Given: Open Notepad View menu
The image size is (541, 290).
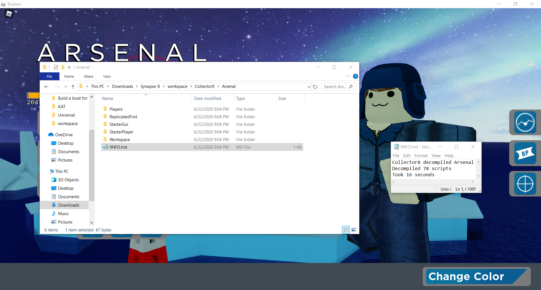Looking at the screenshot, I should tap(436, 155).
